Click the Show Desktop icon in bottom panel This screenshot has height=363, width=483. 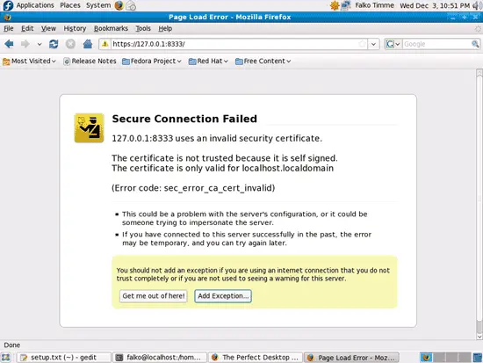coord(6,358)
